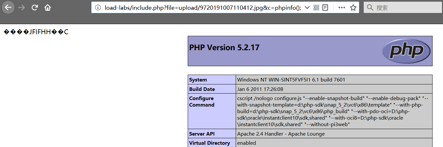Select the System row label

point(198,80)
